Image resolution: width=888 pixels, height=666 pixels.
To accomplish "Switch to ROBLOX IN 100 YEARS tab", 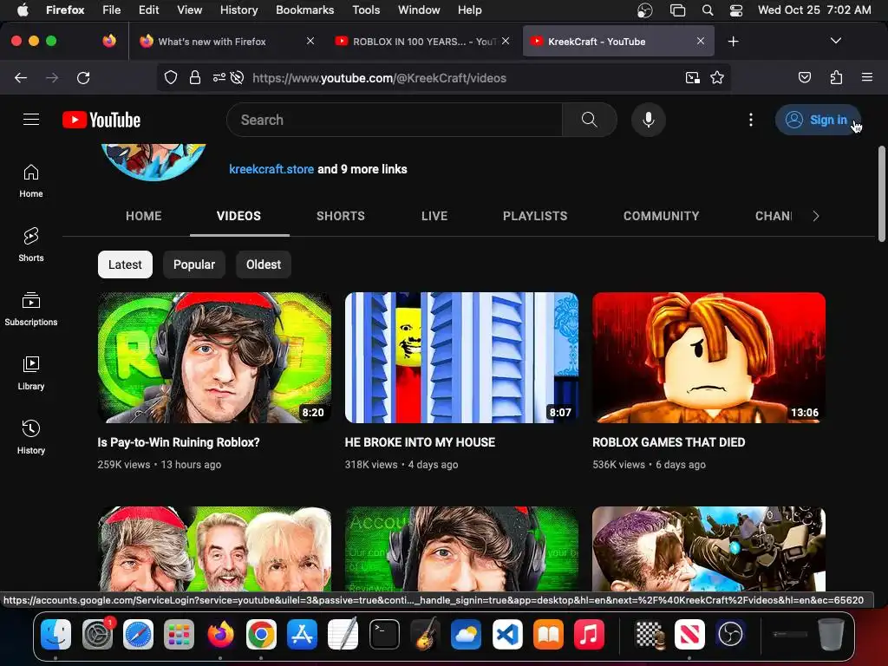I will pos(422,42).
